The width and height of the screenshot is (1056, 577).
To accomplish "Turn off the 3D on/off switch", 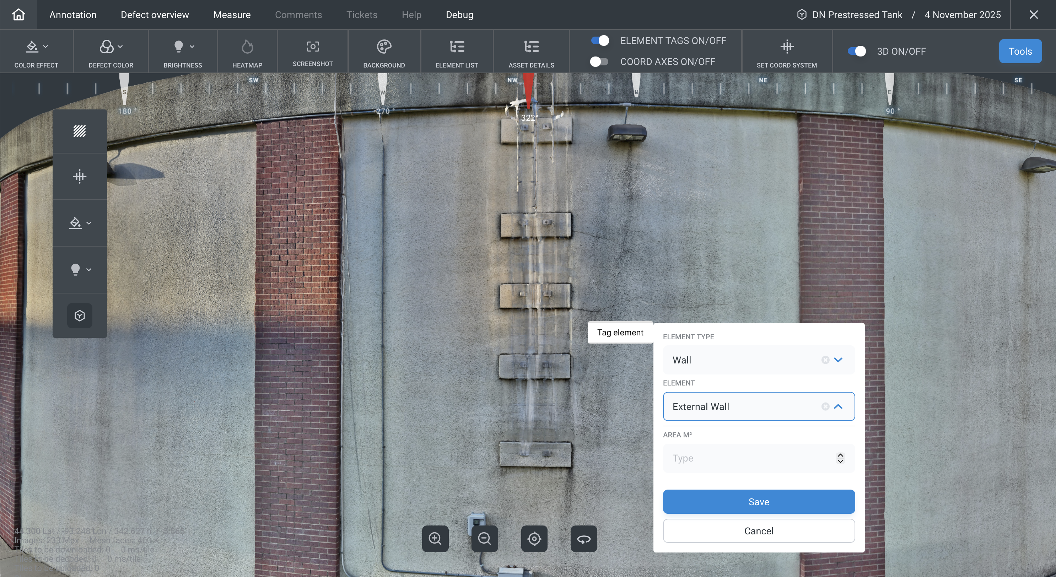I will click(857, 51).
